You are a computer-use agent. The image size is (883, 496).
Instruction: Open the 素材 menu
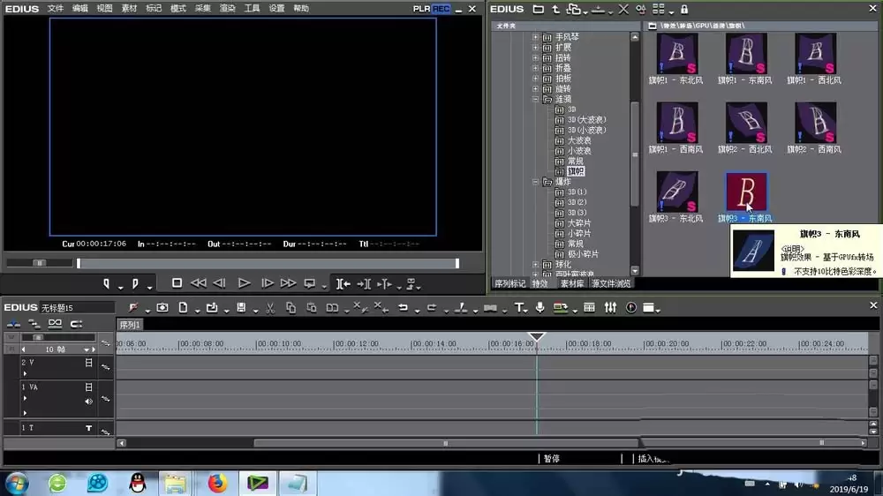(129, 9)
